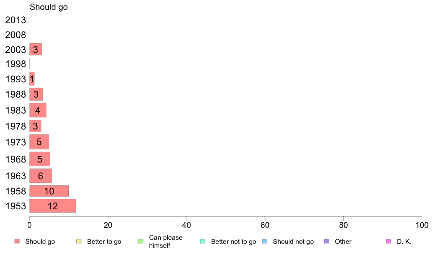432x267 pixels.
Task: Click the bar for year 1973
Action: pos(39,142)
